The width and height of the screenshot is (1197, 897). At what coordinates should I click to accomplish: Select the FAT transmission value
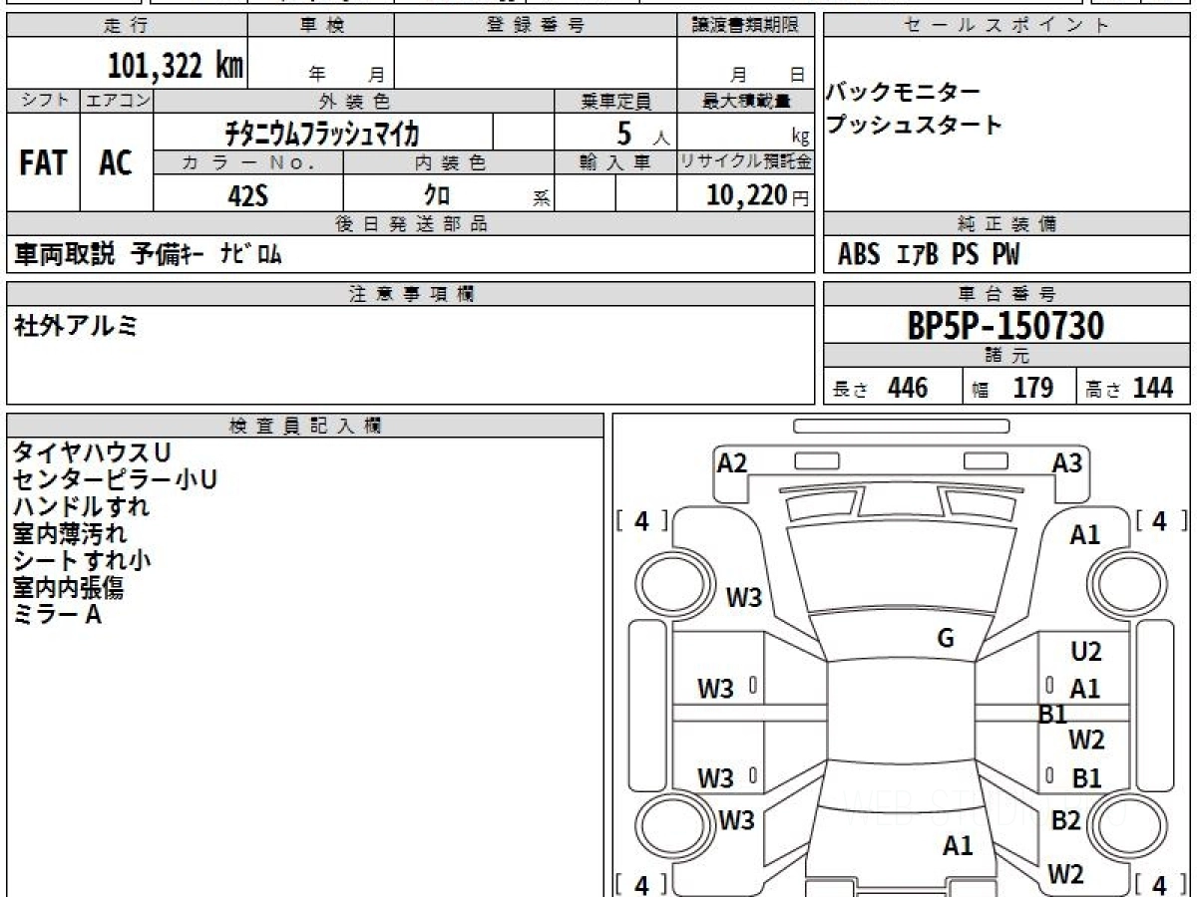[x=43, y=162]
